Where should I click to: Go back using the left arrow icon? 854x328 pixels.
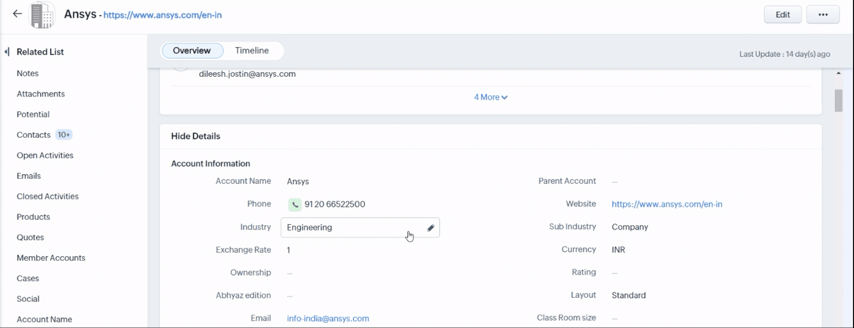[x=18, y=14]
